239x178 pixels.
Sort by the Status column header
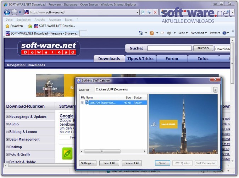click(x=139, y=98)
